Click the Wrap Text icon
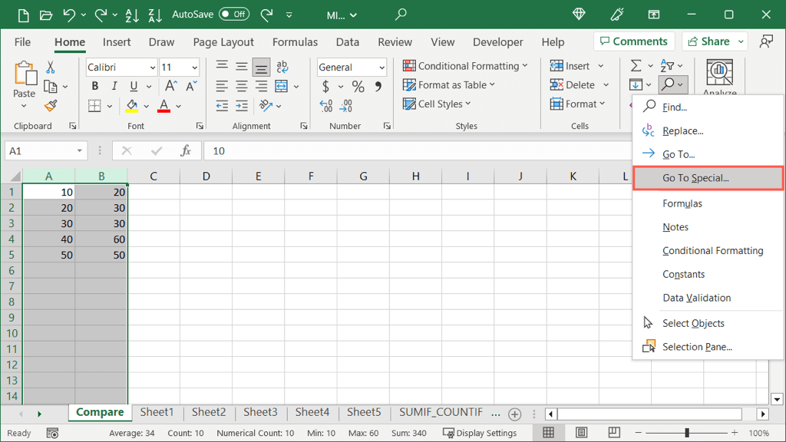The height and width of the screenshot is (442, 786). 282,68
